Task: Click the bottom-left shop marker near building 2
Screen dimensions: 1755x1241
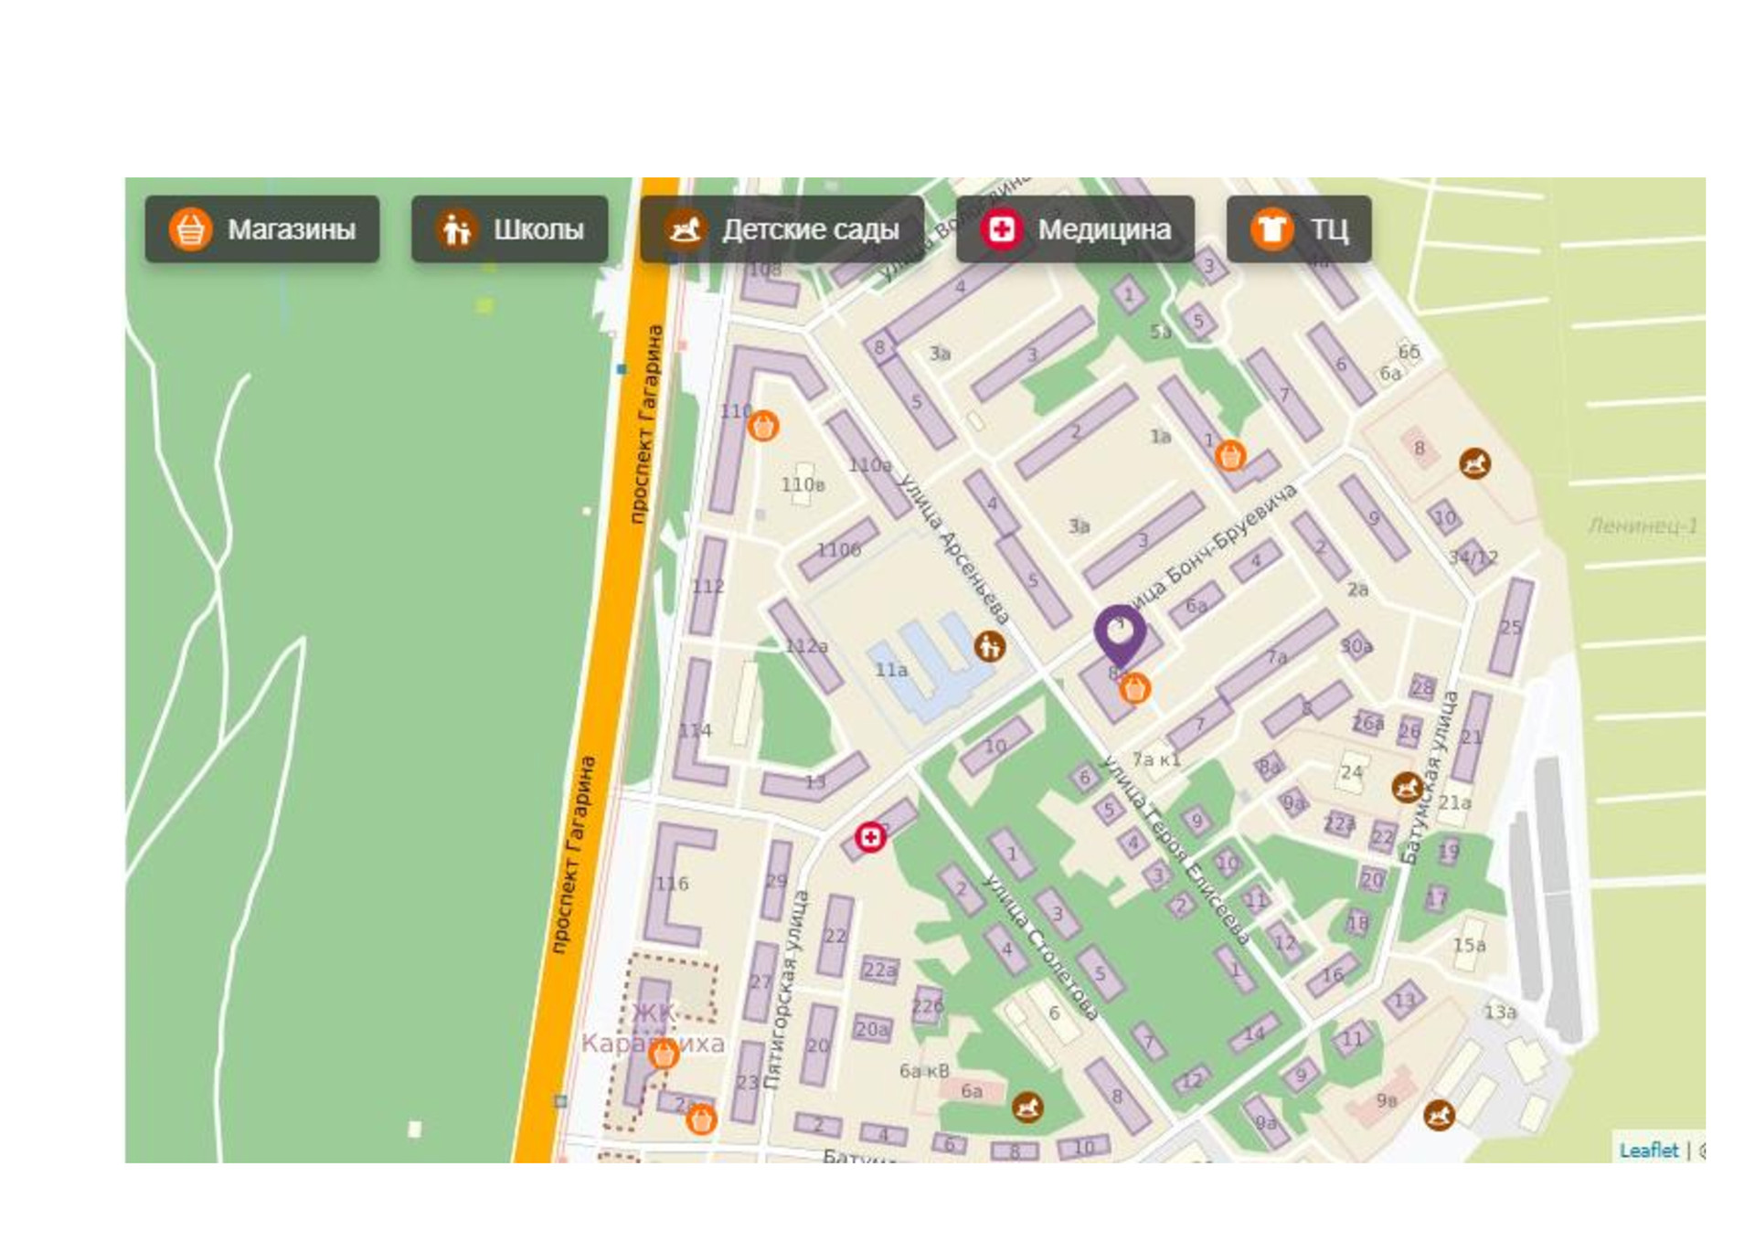Action: coord(701,1119)
